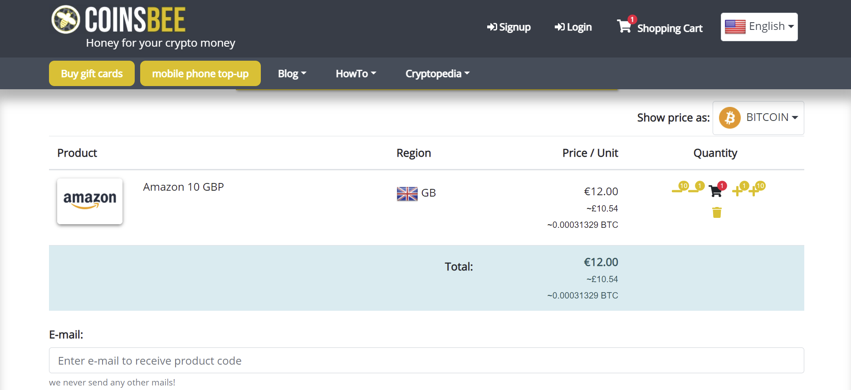Click the Coinsbee bee logo

point(66,19)
